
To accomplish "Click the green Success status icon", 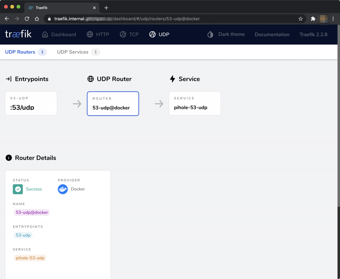I will (x=18, y=189).
